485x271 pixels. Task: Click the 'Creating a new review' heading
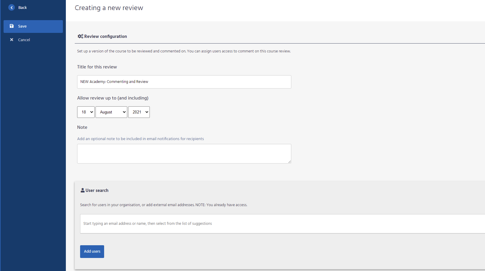click(x=109, y=8)
